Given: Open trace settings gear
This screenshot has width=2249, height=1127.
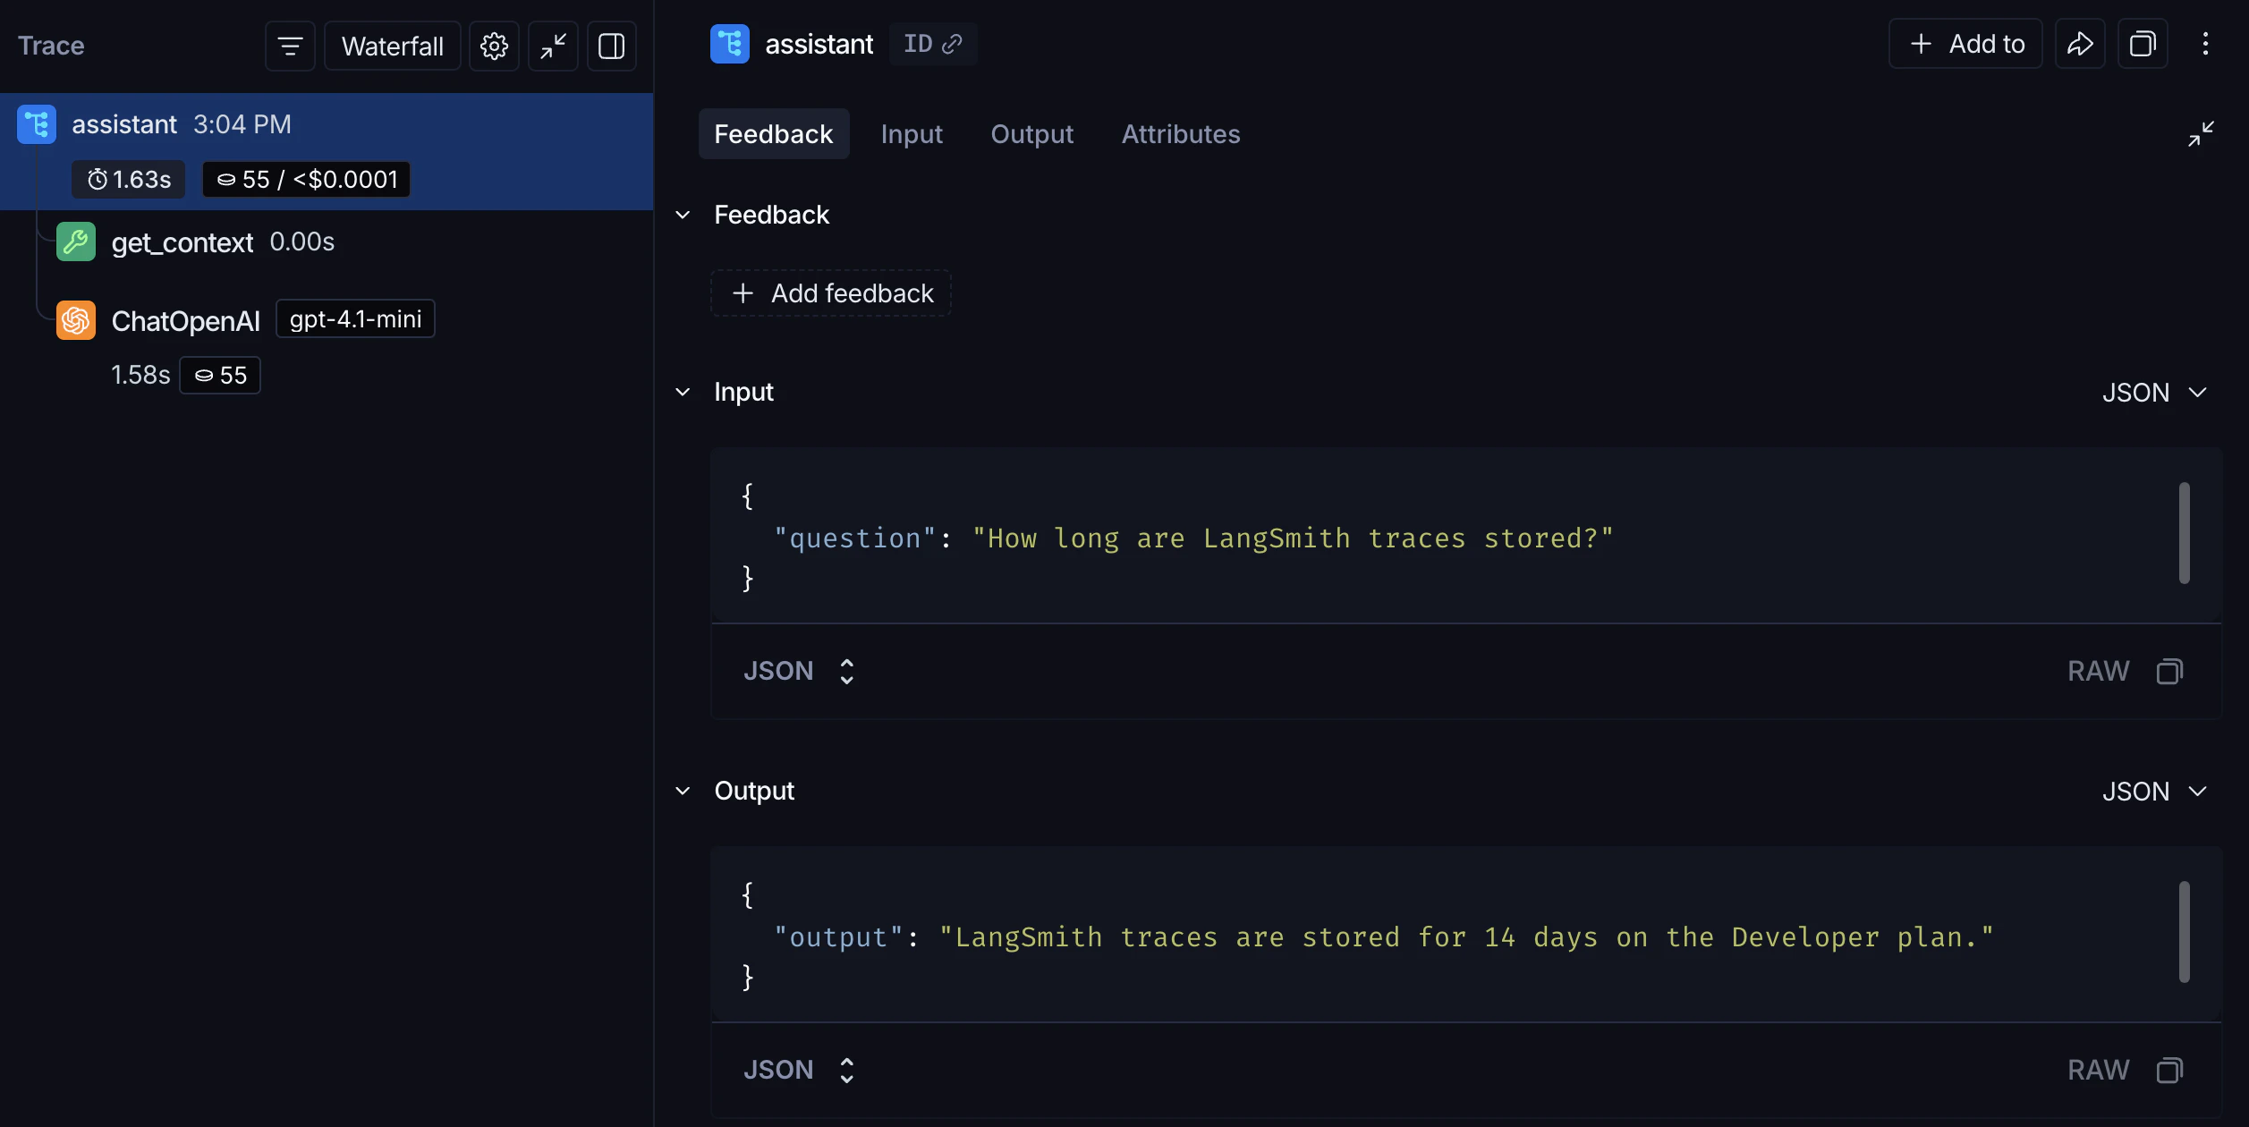Looking at the screenshot, I should [x=493, y=46].
